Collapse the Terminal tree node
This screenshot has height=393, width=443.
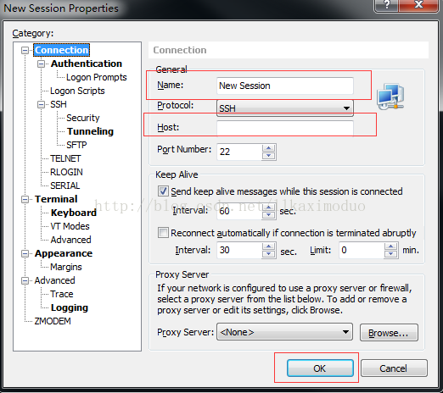pyautogui.click(x=25, y=199)
